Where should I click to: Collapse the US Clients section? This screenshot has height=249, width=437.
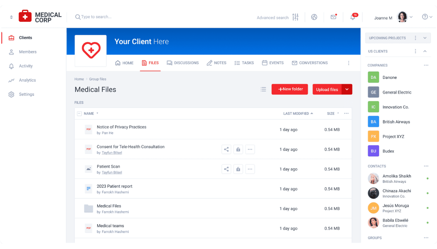coord(425,51)
